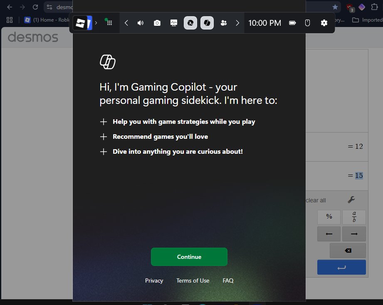Click the '= 12' result in Desmos
This screenshot has width=383, height=305.
pos(356,146)
